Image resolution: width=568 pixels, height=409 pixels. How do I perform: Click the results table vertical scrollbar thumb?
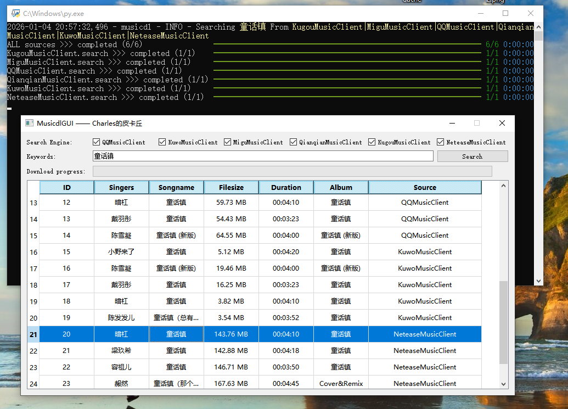pyautogui.click(x=504, y=322)
